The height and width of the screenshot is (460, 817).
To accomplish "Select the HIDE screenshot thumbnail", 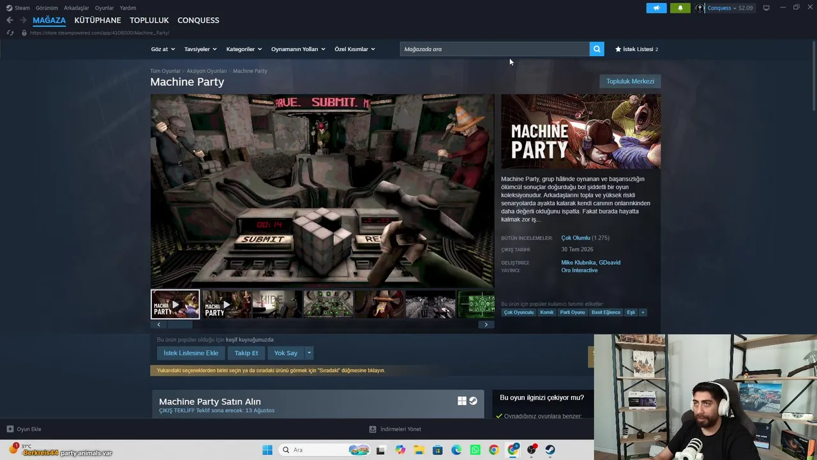I will coord(277,304).
